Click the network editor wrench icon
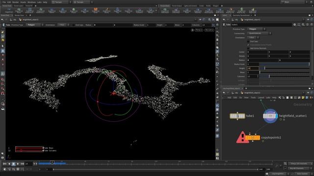Viewport: 314px width, 176px height. pos(280,98)
